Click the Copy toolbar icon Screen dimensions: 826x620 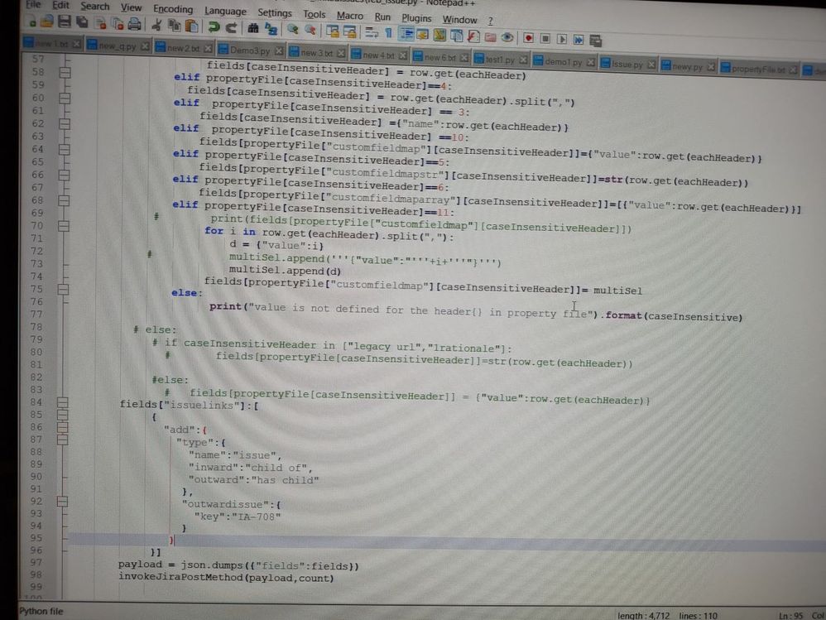tap(174, 26)
